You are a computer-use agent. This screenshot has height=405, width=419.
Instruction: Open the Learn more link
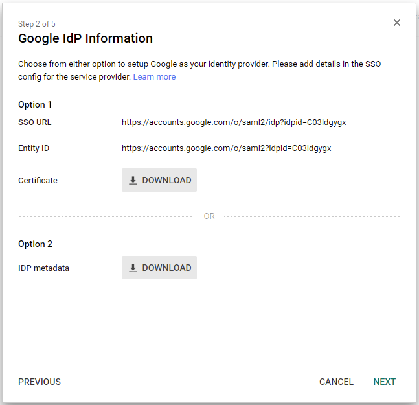(154, 77)
